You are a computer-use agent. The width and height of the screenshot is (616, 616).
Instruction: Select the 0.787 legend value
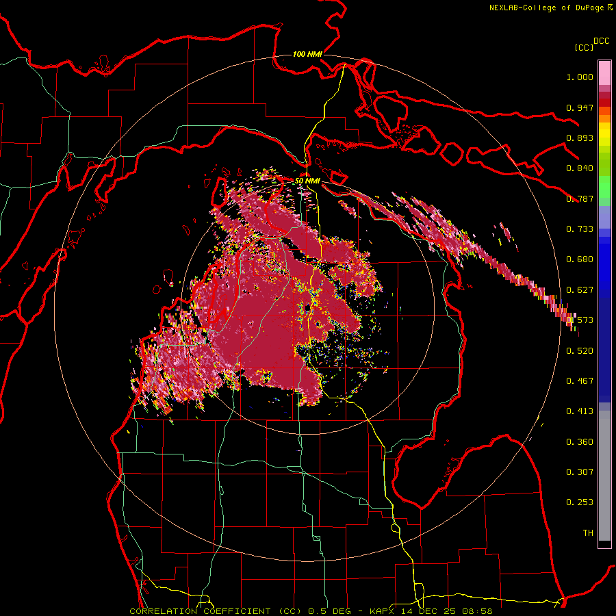pos(580,198)
